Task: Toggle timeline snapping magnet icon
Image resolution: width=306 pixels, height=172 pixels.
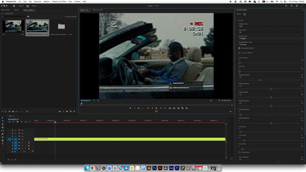Action: coord(13,122)
